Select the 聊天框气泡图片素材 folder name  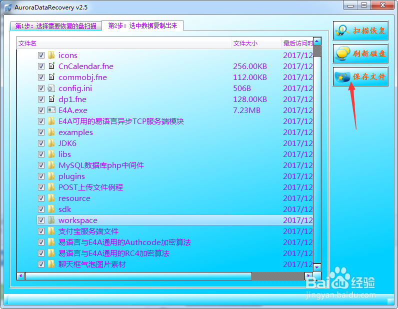92,264
